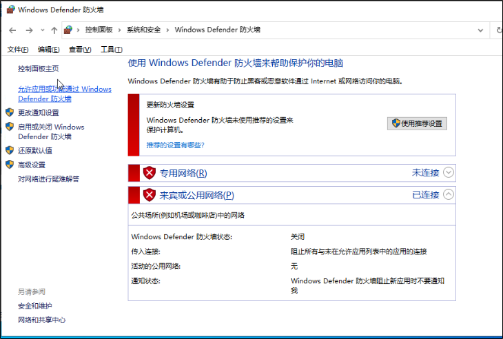Click the shield icon beside 还原默认值

10,150
